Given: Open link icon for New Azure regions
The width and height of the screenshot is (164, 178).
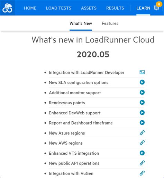Looking at the screenshot, I should tap(142, 133).
